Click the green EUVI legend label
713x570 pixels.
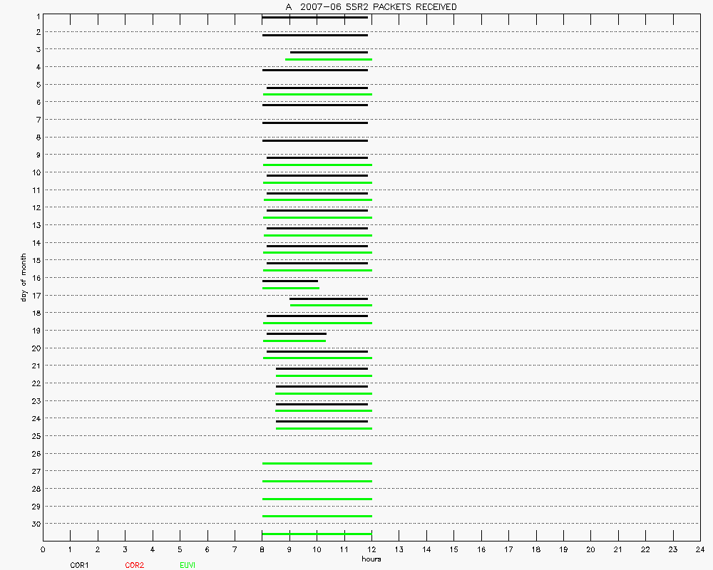[x=188, y=565]
